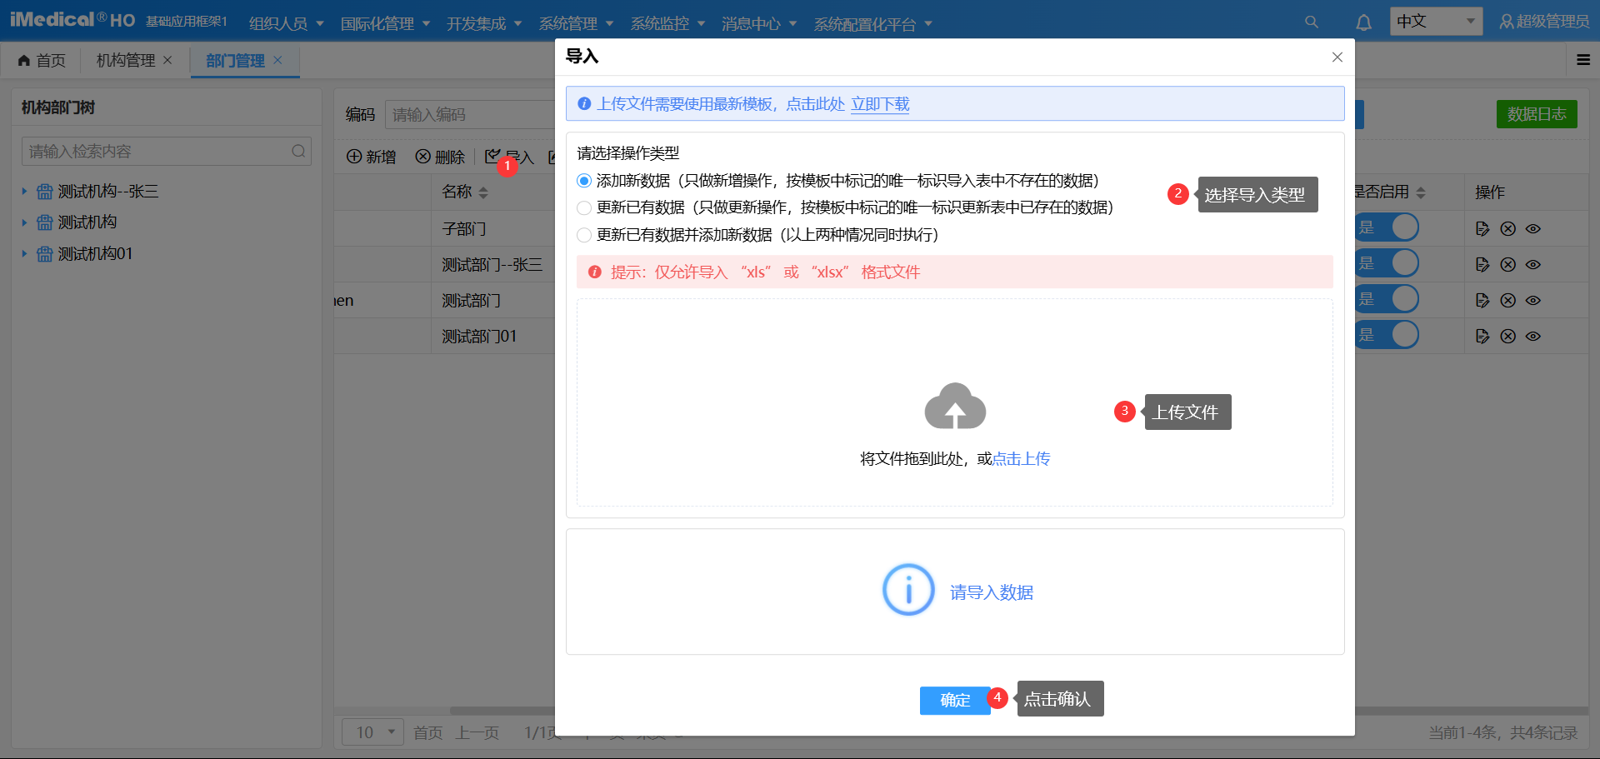Click the eye view icon in 子部门 row
The height and width of the screenshot is (759, 1600).
click(x=1533, y=228)
